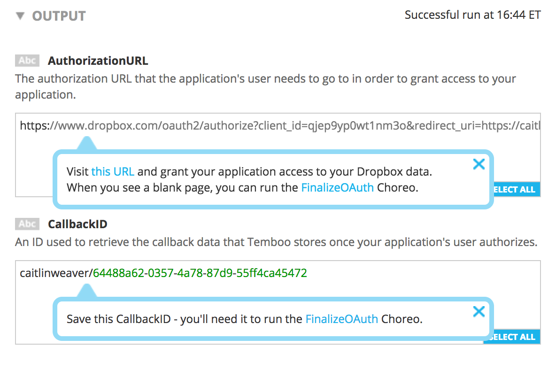Click the green callback ID value
Screen dimensions: 556x370
(x=200, y=273)
